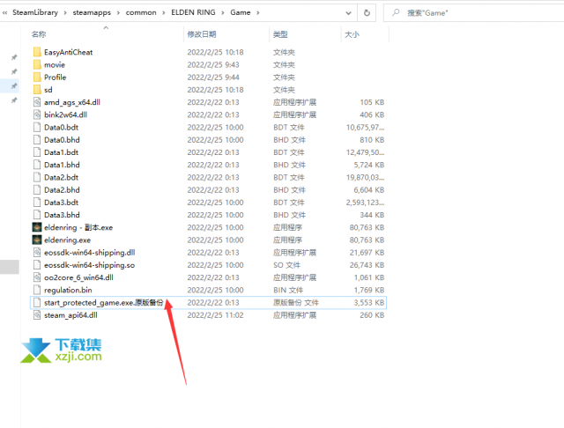Expand the chevron after common breadcrumb
Screen dimensions: 564x428
164,13
